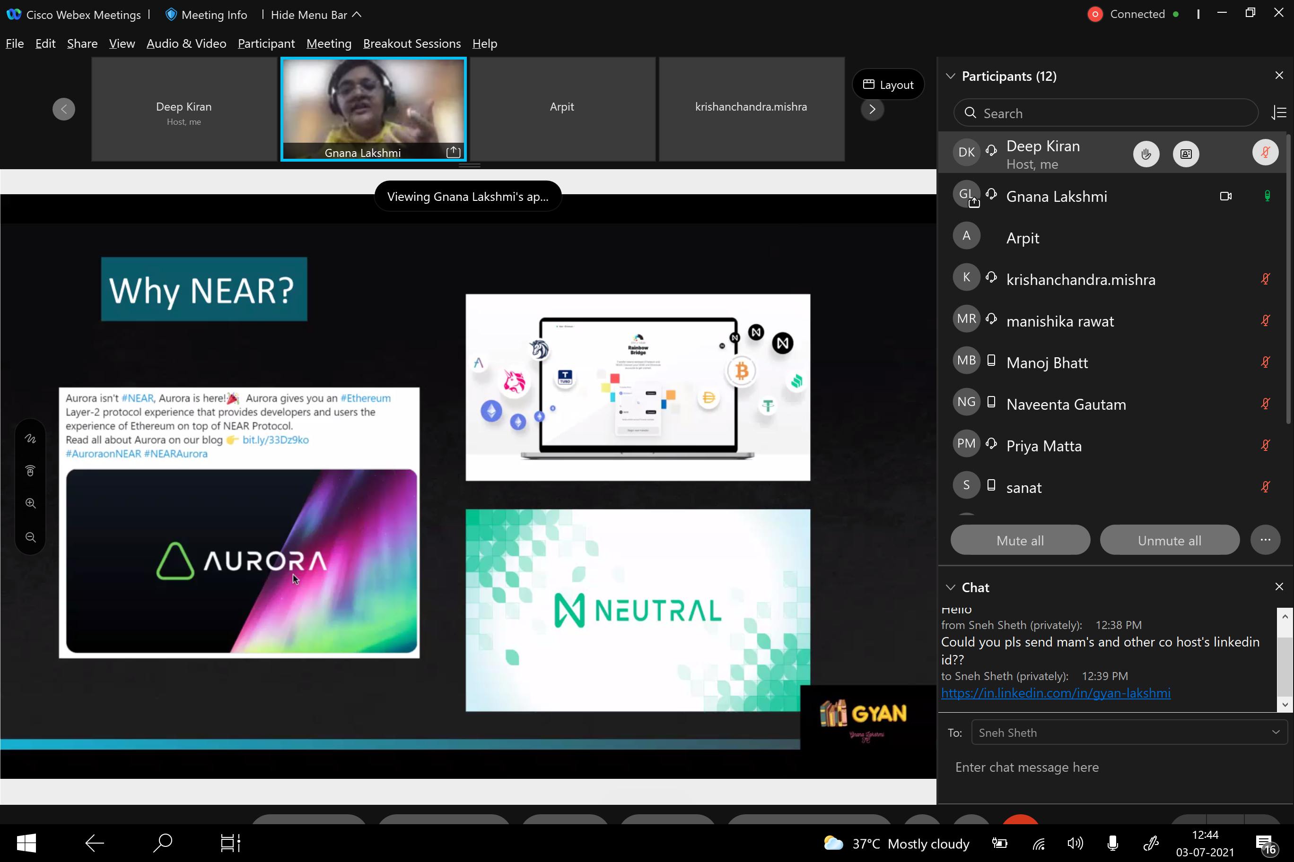Select the annotate tool on sharing toolbar
This screenshot has width=1294, height=862.
point(31,438)
